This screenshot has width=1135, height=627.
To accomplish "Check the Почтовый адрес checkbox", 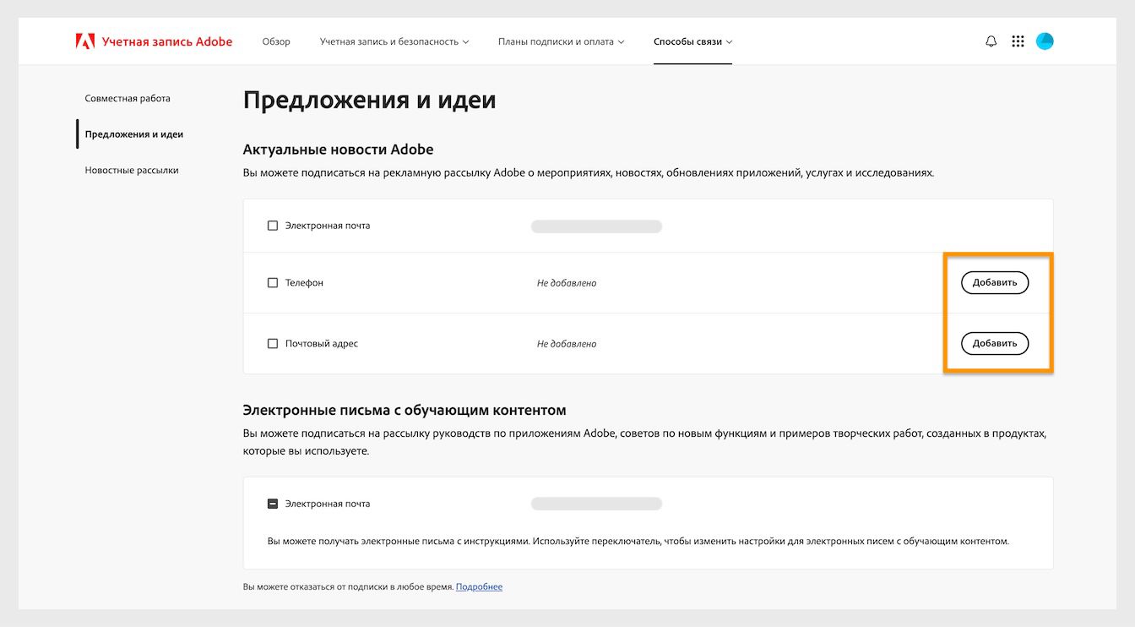I will click(x=273, y=344).
